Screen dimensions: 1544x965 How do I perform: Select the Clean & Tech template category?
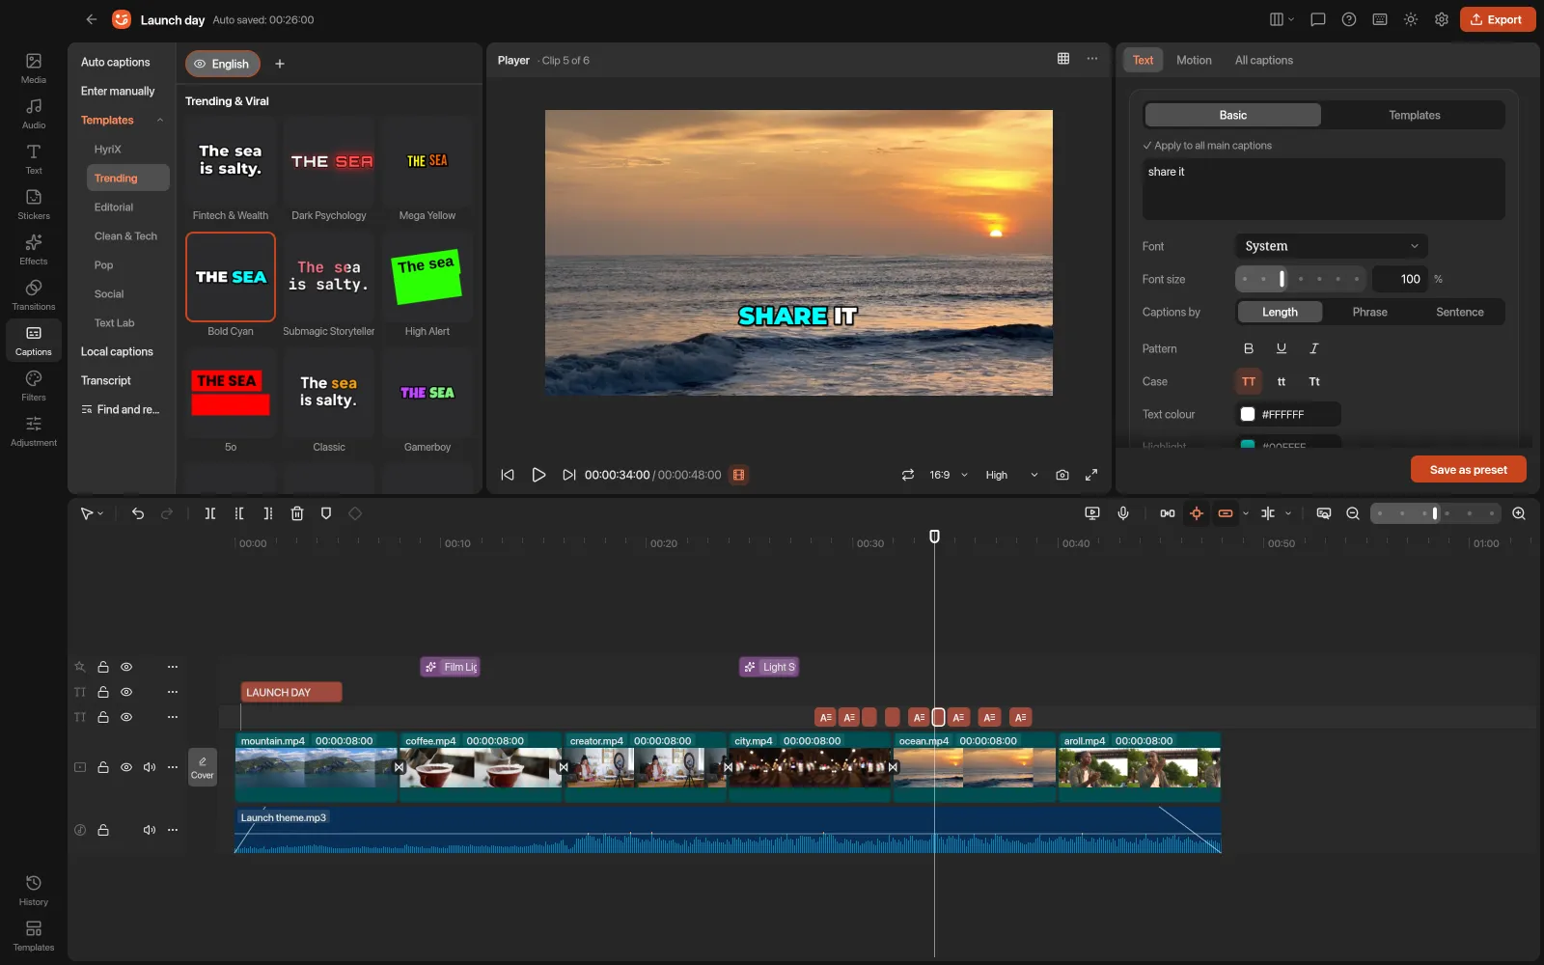(x=125, y=236)
